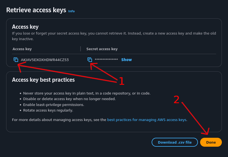Click the 'If you lose or forget' description
Screen dimensions: 228x157
click(x=114, y=36)
